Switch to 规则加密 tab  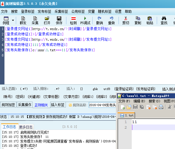click(x=8, y=105)
